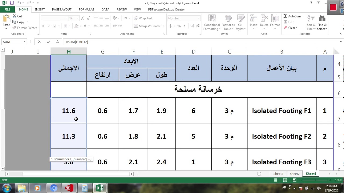Cut the selection with the scissors icon
The image size is (344, 193).
14,16
